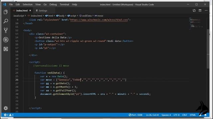
Task: Click the closing "</head>" tag
Action: pyautogui.click(x=28, y=23)
